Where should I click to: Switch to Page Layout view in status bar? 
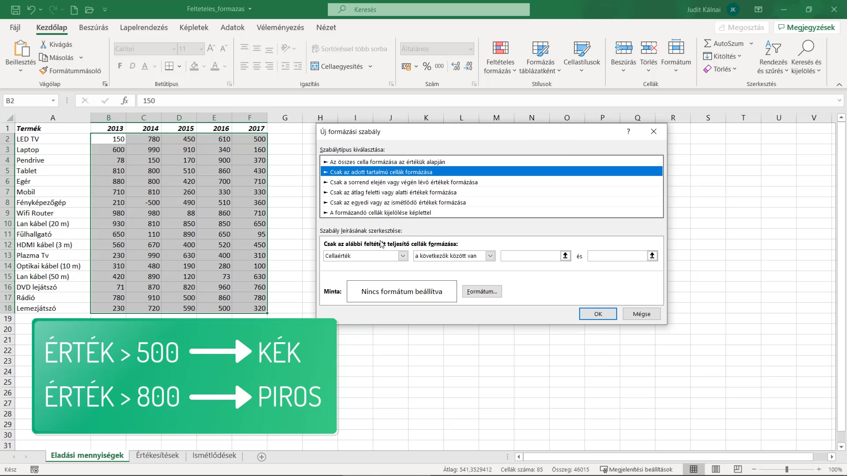pos(716,469)
